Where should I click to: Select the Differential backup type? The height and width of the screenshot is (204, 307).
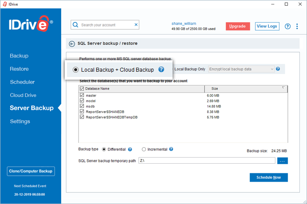(104, 149)
